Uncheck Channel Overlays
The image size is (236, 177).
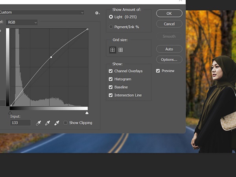click(x=111, y=71)
